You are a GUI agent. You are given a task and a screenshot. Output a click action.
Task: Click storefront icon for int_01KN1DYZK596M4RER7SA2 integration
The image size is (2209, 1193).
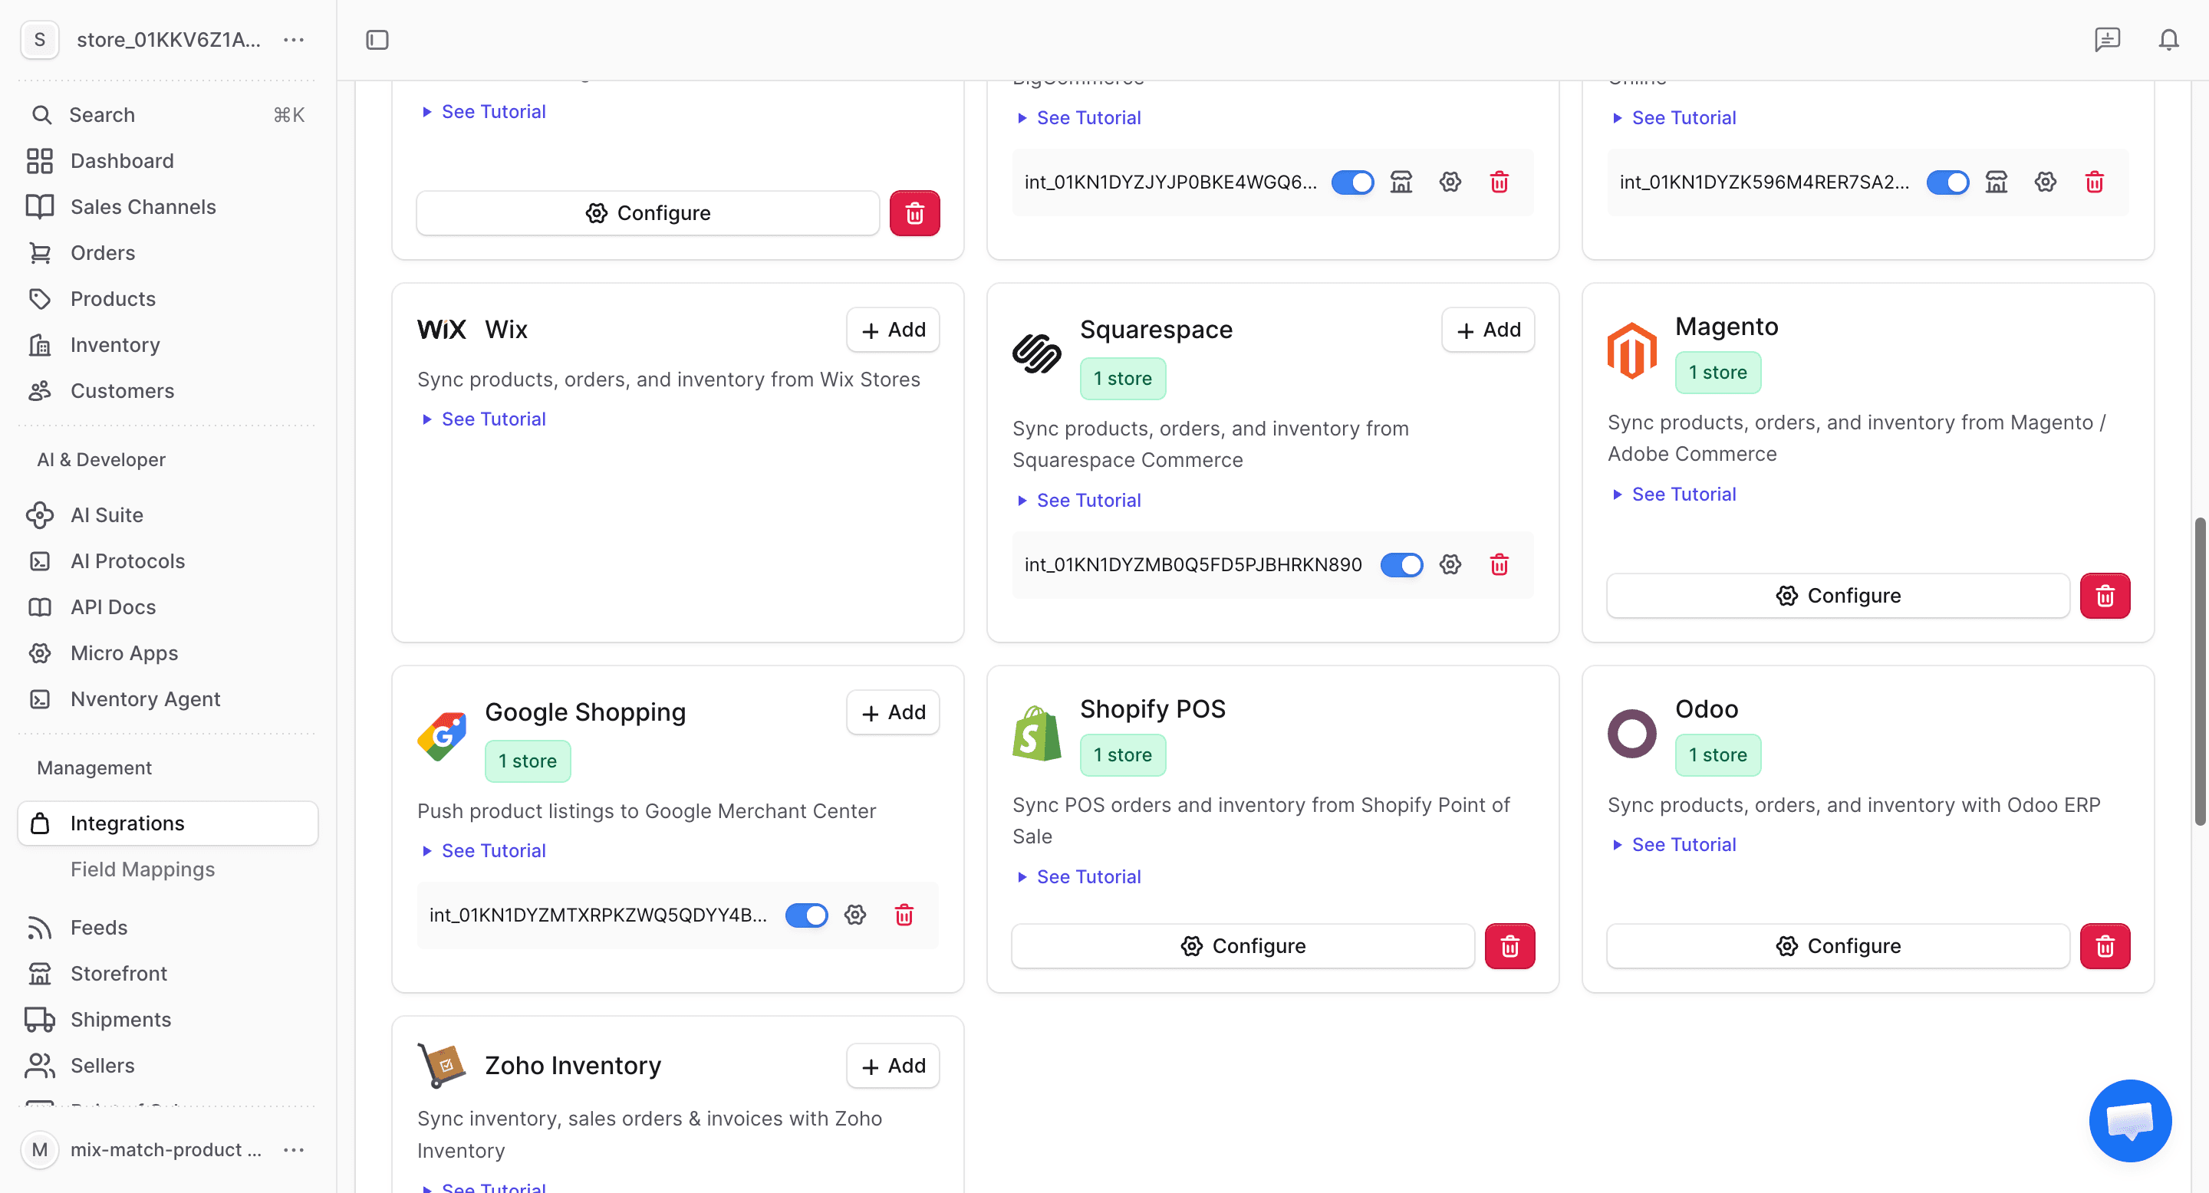(1997, 182)
